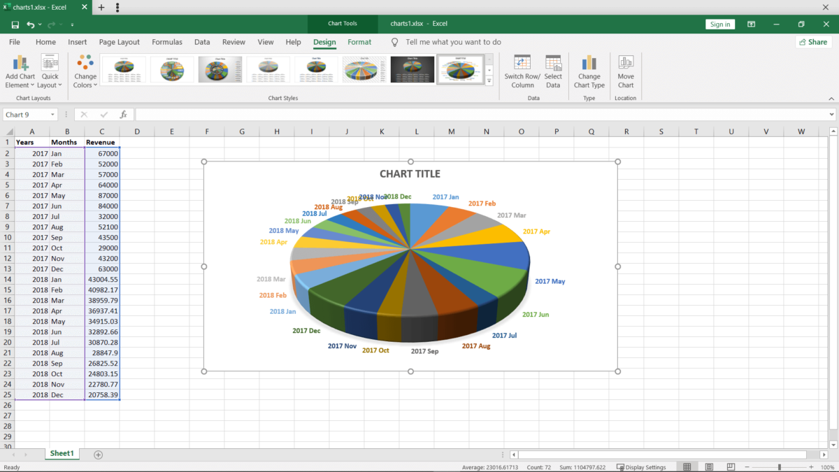This screenshot has width=839, height=472.
Task: Click the Add Chart Element icon
Action: 20,63
